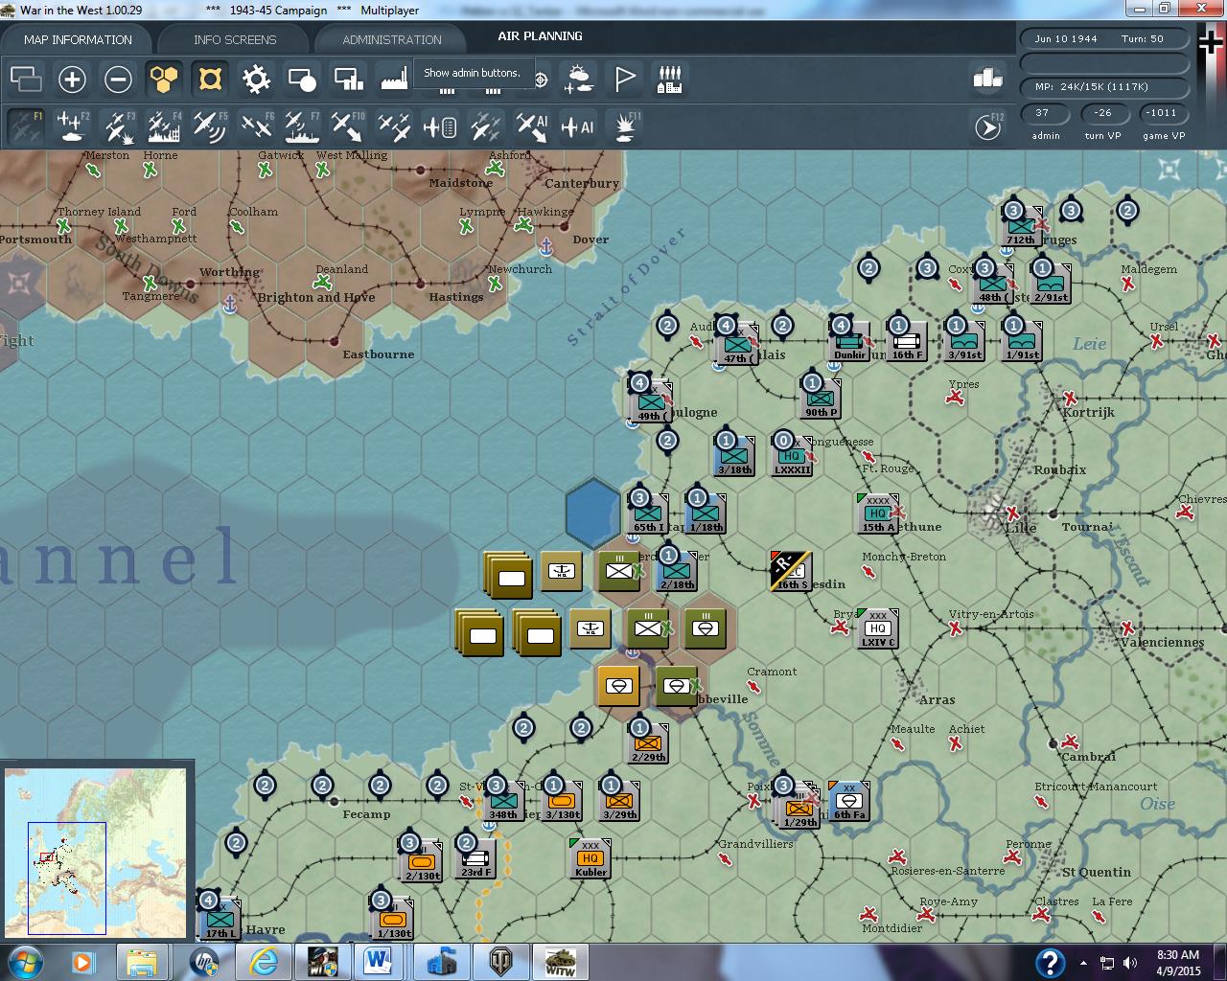Click the AI air move arrow icon
The height and width of the screenshot is (981, 1227).
pyautogui.click(x=532, y=126)
